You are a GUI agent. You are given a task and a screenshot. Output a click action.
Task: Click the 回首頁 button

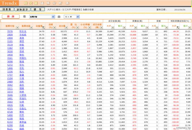[7, 9]
